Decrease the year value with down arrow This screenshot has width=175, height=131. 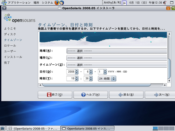(77, 73)
